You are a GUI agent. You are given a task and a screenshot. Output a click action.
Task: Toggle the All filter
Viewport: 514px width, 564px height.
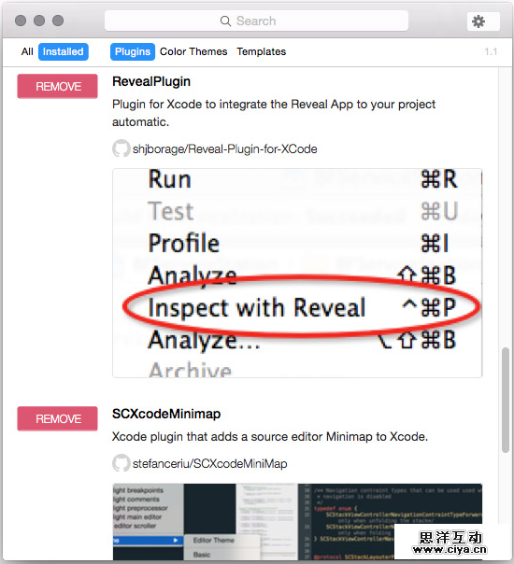click(27, 51)
